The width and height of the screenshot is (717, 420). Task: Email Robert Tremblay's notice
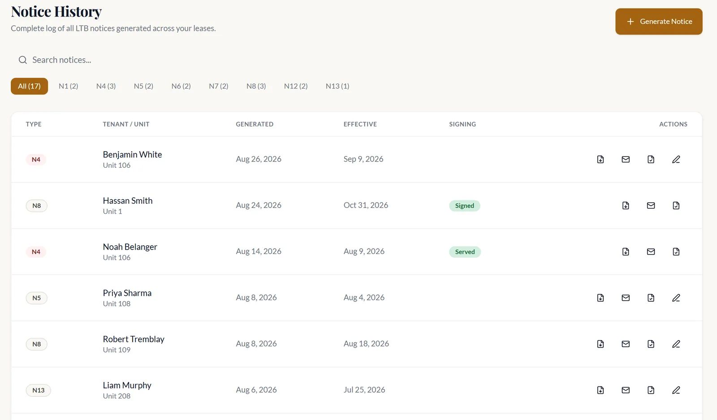tap(626, 344)
